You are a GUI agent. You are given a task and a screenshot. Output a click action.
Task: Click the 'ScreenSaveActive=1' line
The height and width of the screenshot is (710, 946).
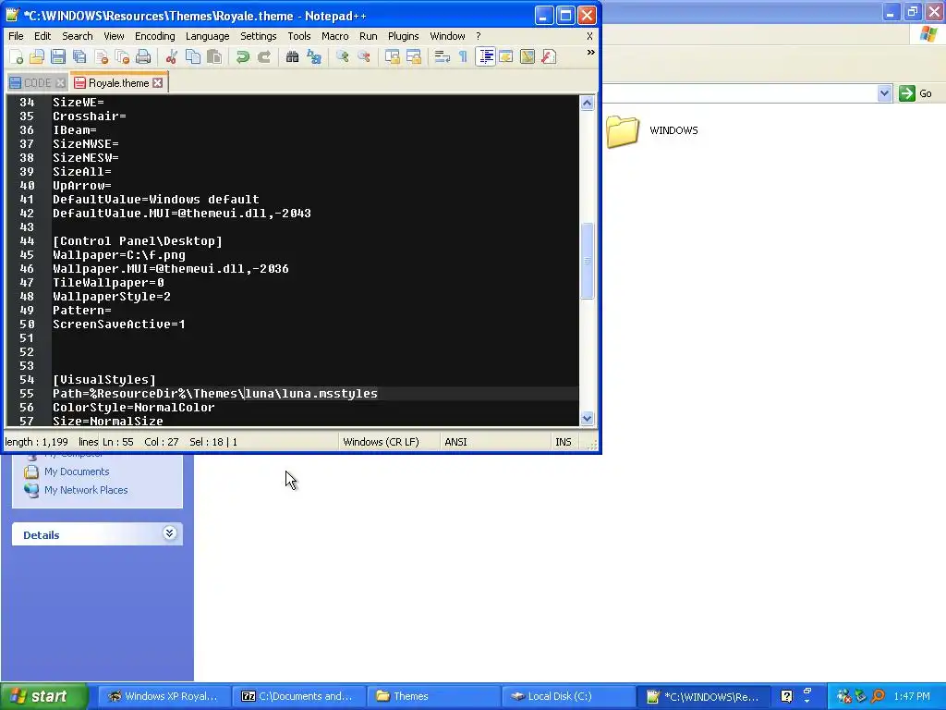pos(119,324)
